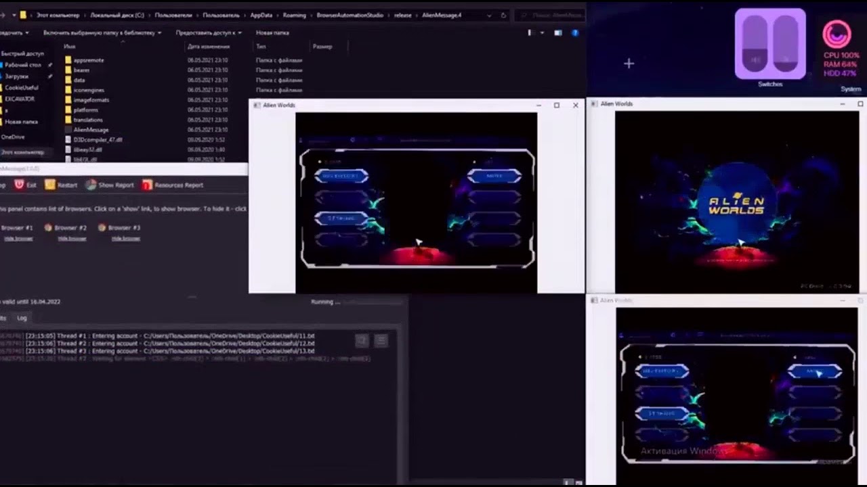This screenshot has width=867, height=487.
Task: Select CookieUseful in Quick access
Action: click(x=21, y=87)
